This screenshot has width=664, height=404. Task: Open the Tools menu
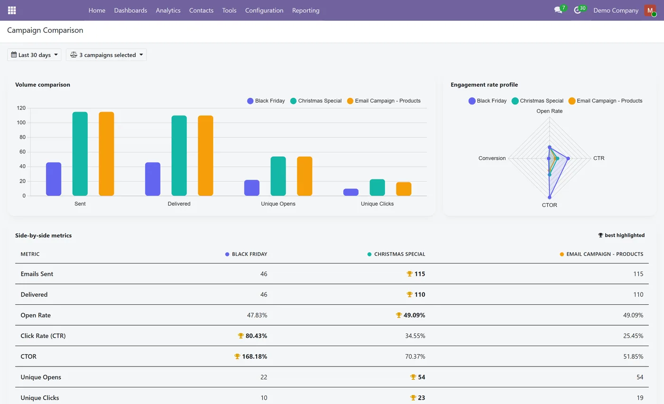pyautogui.click(x=229, y=10)
